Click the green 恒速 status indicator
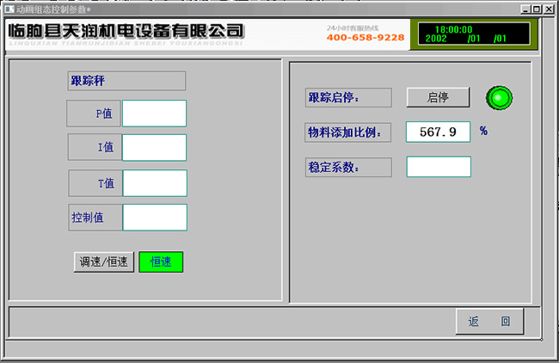The width and height of the screenshot is (559, 363). click(161, 262)
